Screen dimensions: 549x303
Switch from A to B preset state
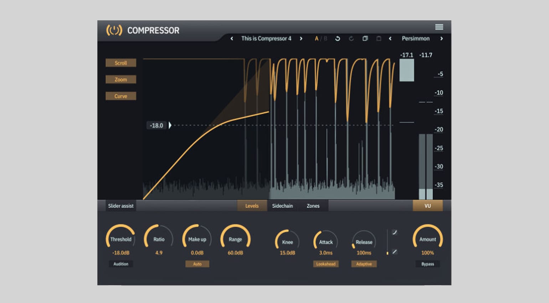coord(324,38)
